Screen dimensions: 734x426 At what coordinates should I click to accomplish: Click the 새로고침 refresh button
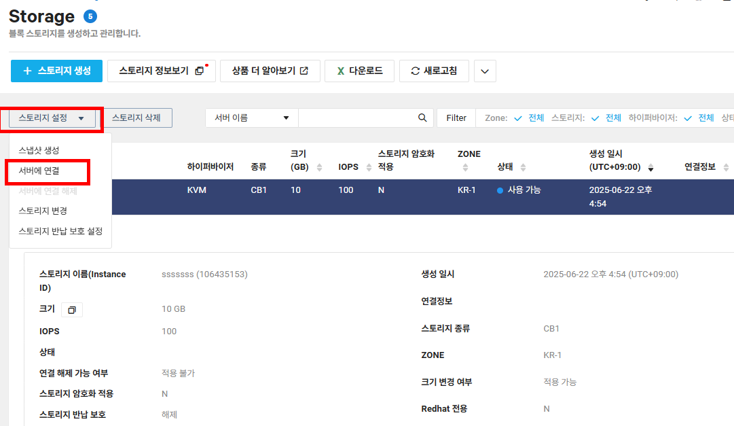click(434, 71)
